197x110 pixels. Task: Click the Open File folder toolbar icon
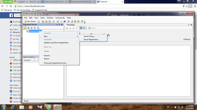(x=58, y=21)
